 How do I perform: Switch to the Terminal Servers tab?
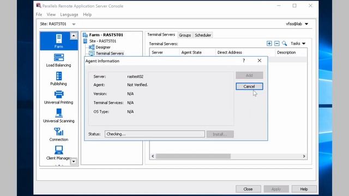click(x=161, y=35)
